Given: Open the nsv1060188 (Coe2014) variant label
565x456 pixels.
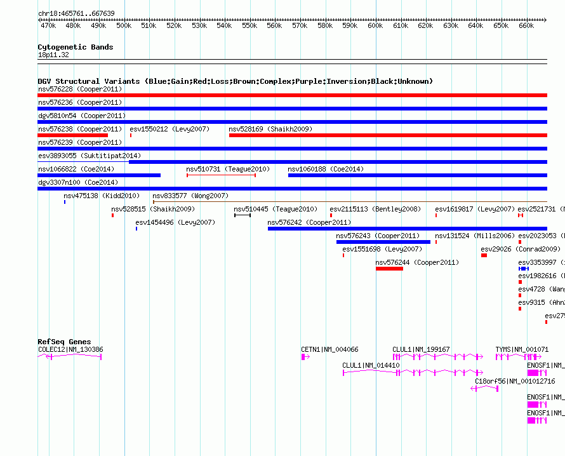Looking at the screenshot, I should click(x=326, y=169).
